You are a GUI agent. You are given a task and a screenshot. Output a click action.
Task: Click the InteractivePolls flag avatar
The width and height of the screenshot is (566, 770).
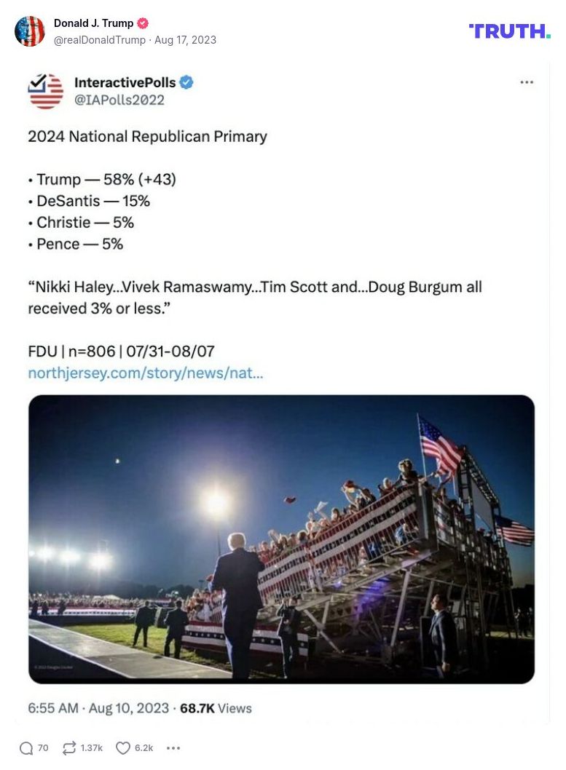pyautogui.click(x=45, y=91)
